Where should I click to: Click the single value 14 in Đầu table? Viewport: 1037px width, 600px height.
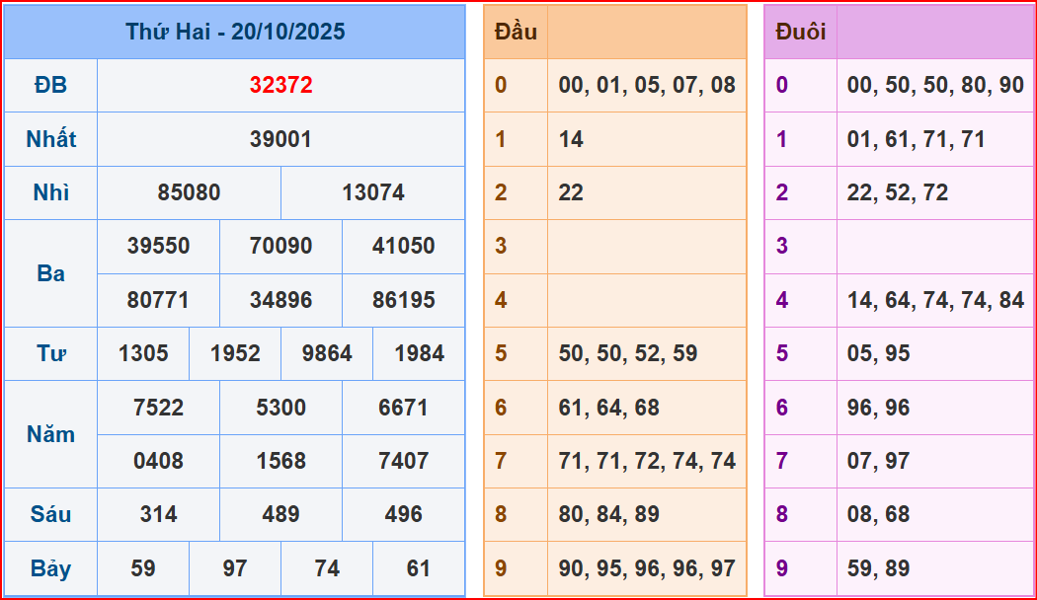point(571,139)
